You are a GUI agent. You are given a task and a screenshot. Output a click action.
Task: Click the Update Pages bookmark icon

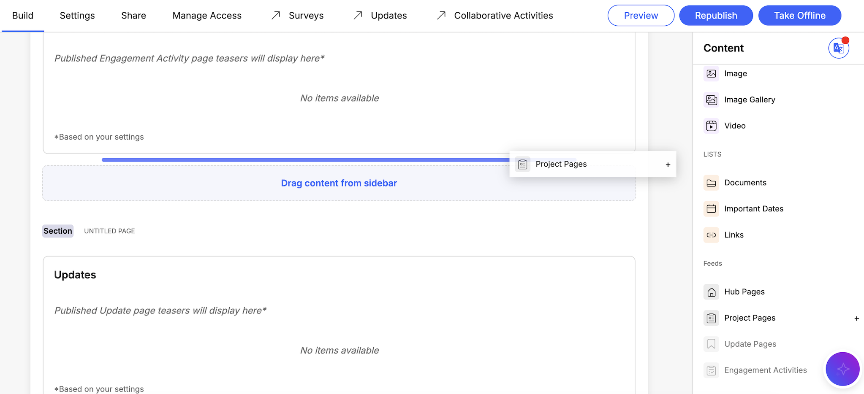pyautogui.click(x=711, y=344)
